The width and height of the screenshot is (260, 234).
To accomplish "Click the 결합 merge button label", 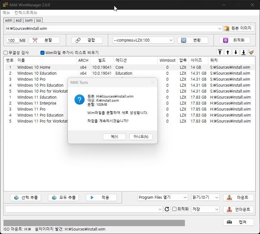I will 91,40.
